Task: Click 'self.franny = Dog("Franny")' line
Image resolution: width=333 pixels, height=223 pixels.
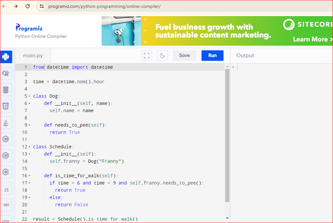Action: pos(87,161)
